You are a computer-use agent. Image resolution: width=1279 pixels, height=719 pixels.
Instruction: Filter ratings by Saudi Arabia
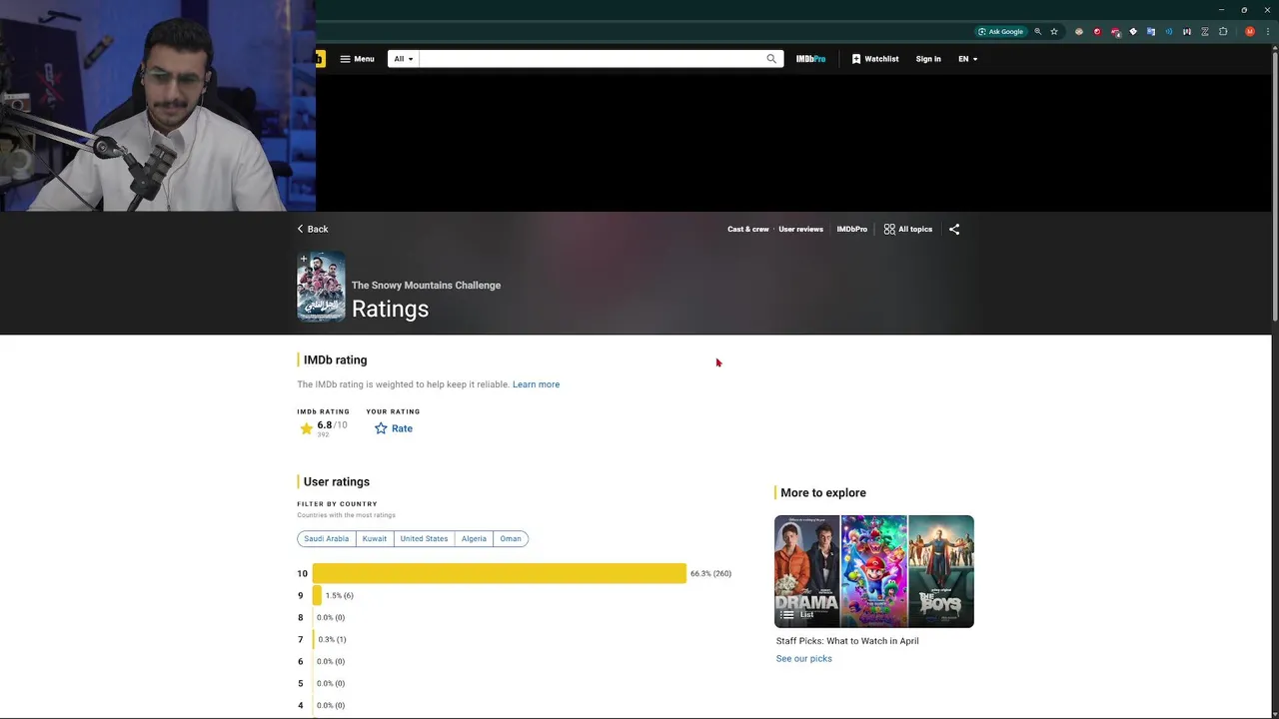pos(327,538)
